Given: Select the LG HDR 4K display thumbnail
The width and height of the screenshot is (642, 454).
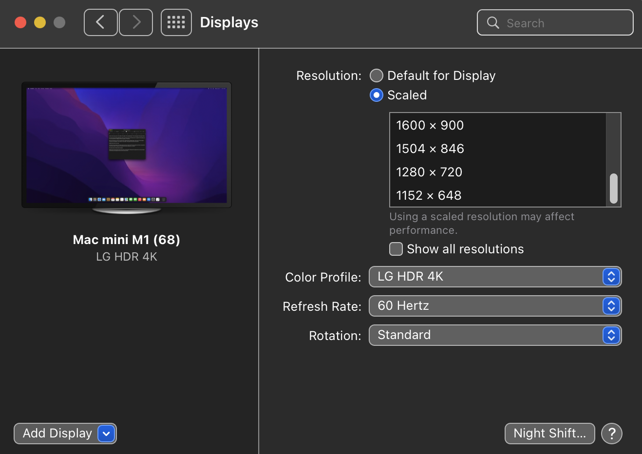Looking at the screenshot, I should point(127,148).
